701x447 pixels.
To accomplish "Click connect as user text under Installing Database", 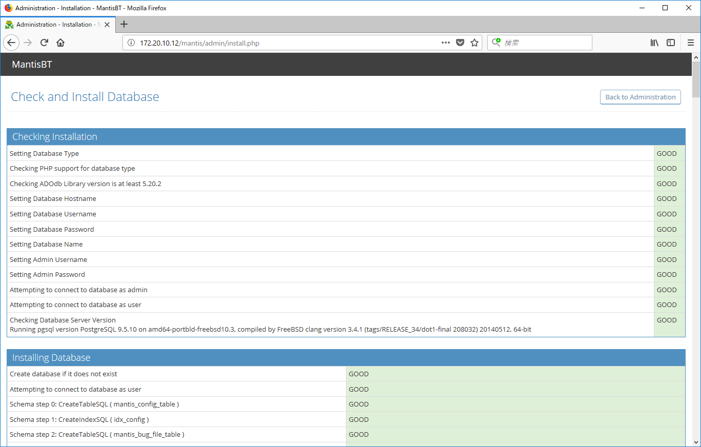I will pos(75,389).
